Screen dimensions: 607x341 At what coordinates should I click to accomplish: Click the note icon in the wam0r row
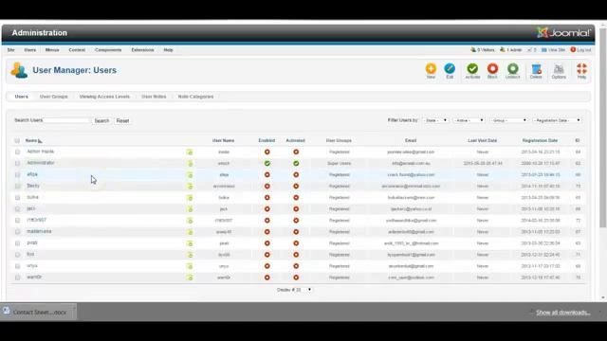point(190,278)
